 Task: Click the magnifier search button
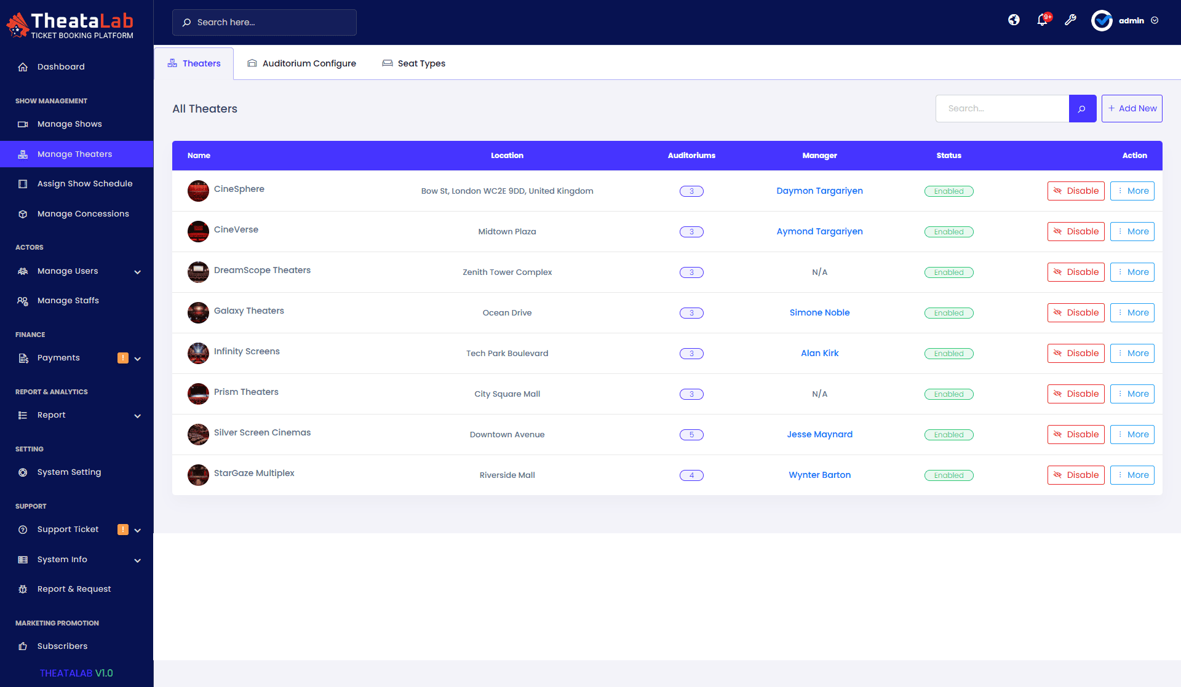[1082, 109]
